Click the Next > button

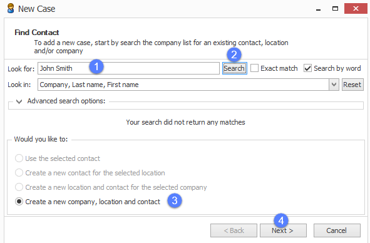pos(283,230)
